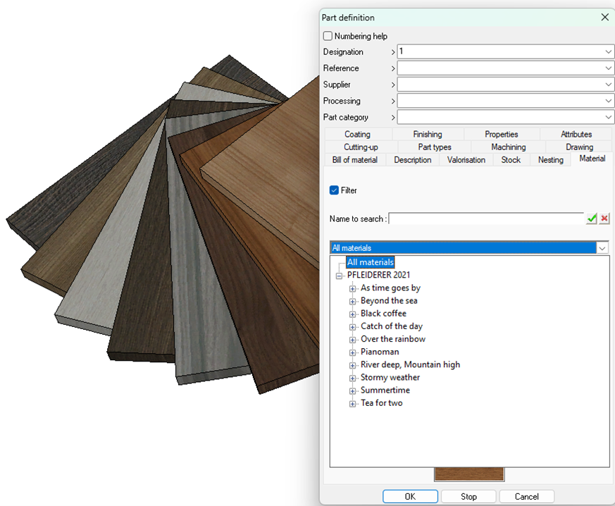The width and height of the screenshot is (615, 506).
Task: Switch to the Coating tab
Action: pyautogui.click(x=357, y=134)
